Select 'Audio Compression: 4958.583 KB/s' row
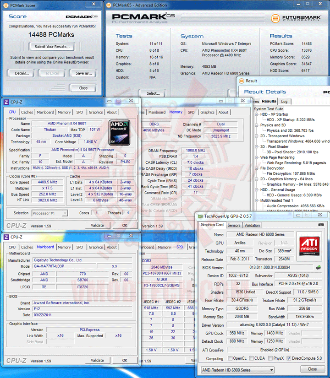Screen dimensions: 330x378 click(x=296, y=206)
